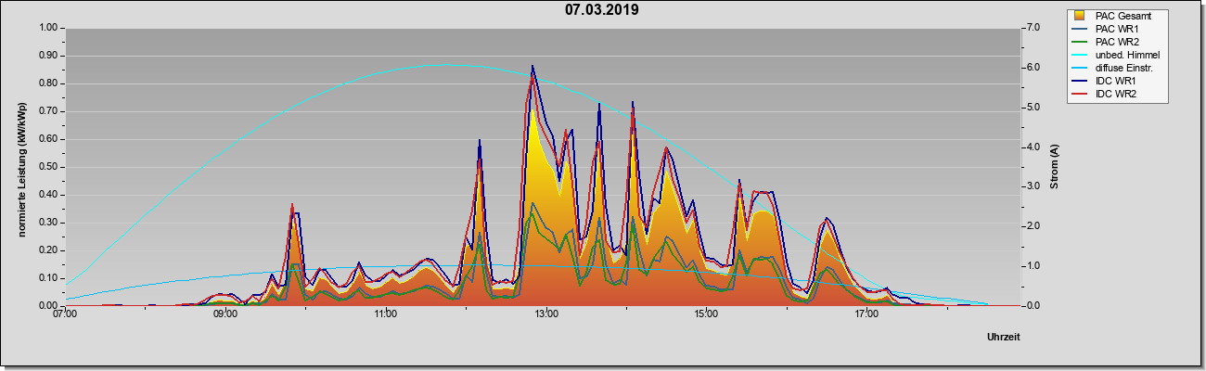Click the 11:00 time axis label
This screenshot has width=1206, height=371.
[x=386, y=314]
